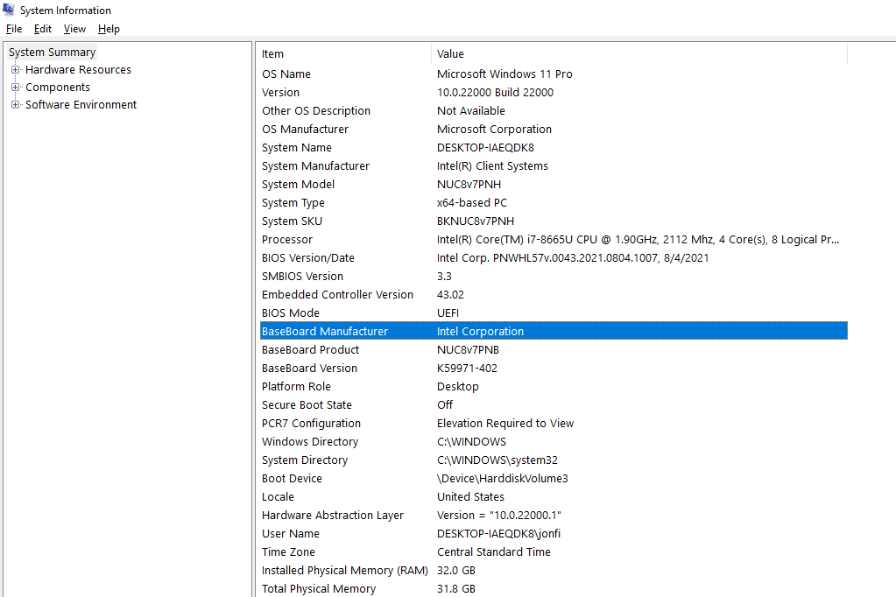Click the highlighted BaseBoard Manufacturer row
Image resolution: width=896 pixels, height=597 pixels.
point(554,332)
